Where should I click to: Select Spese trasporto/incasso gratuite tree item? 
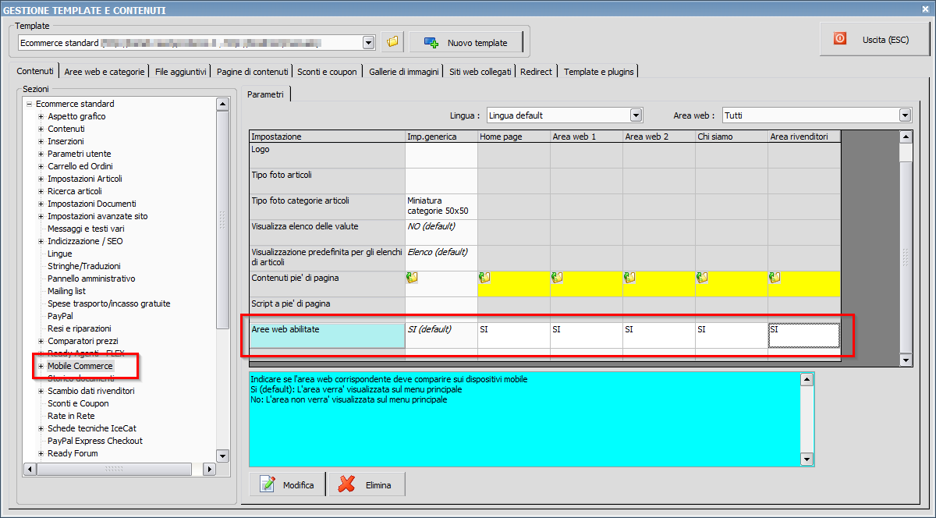109,303
